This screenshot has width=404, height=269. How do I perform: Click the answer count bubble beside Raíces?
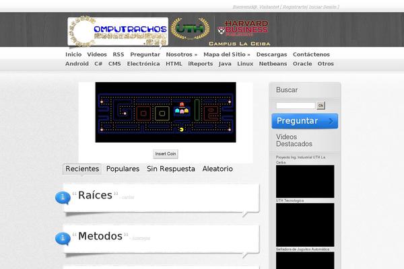(63, 198)
